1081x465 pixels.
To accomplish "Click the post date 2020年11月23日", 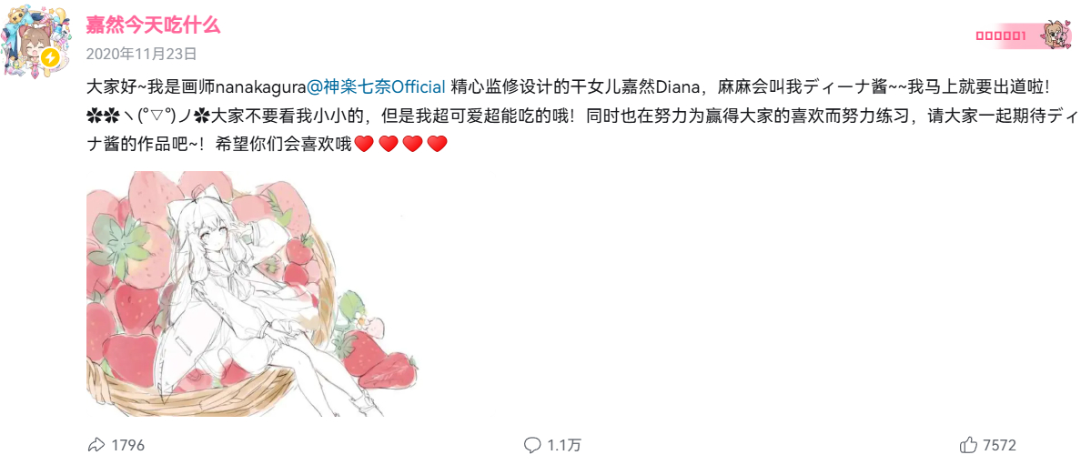I will 141,54.
